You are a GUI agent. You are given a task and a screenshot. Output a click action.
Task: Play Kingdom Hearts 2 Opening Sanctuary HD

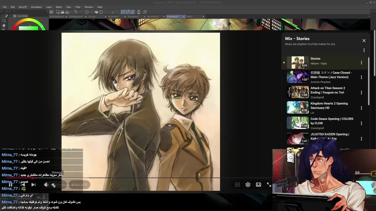click(x=329, y=105)
